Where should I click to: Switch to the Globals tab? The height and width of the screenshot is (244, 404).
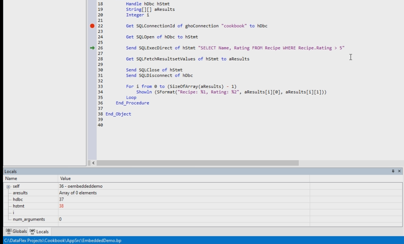[x=16, y=232]
